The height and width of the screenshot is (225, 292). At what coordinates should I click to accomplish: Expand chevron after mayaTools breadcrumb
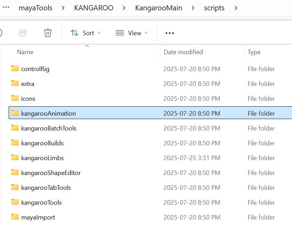pos(63,8)
